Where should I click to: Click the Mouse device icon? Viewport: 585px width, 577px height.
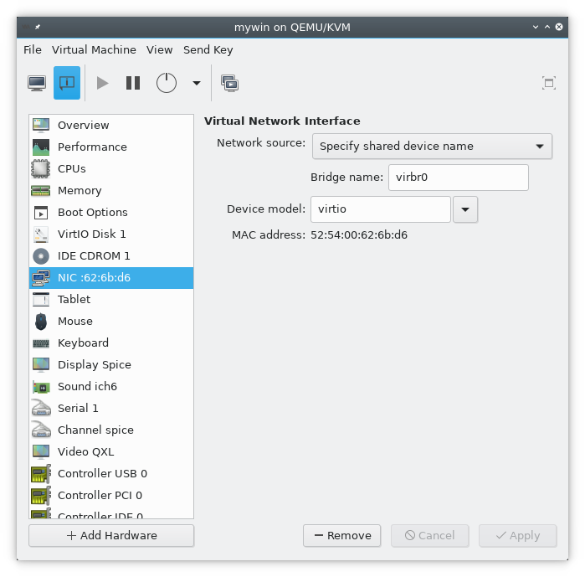click(41, 322)
